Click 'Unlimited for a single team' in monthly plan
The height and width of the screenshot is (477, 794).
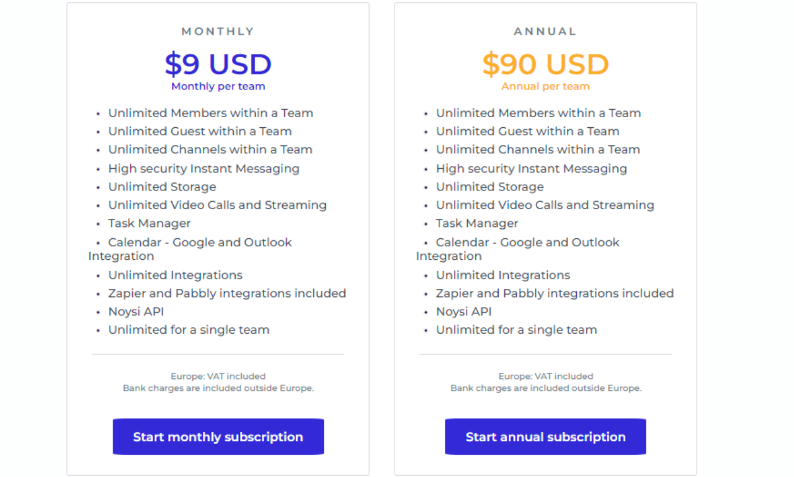click(189, 330)
